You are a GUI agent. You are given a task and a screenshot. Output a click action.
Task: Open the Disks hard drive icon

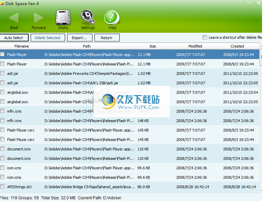coord(63,18)
